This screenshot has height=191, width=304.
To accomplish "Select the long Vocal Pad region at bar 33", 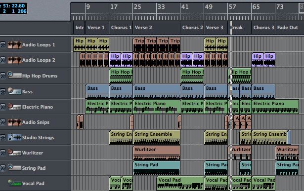I will coord(180,183).
